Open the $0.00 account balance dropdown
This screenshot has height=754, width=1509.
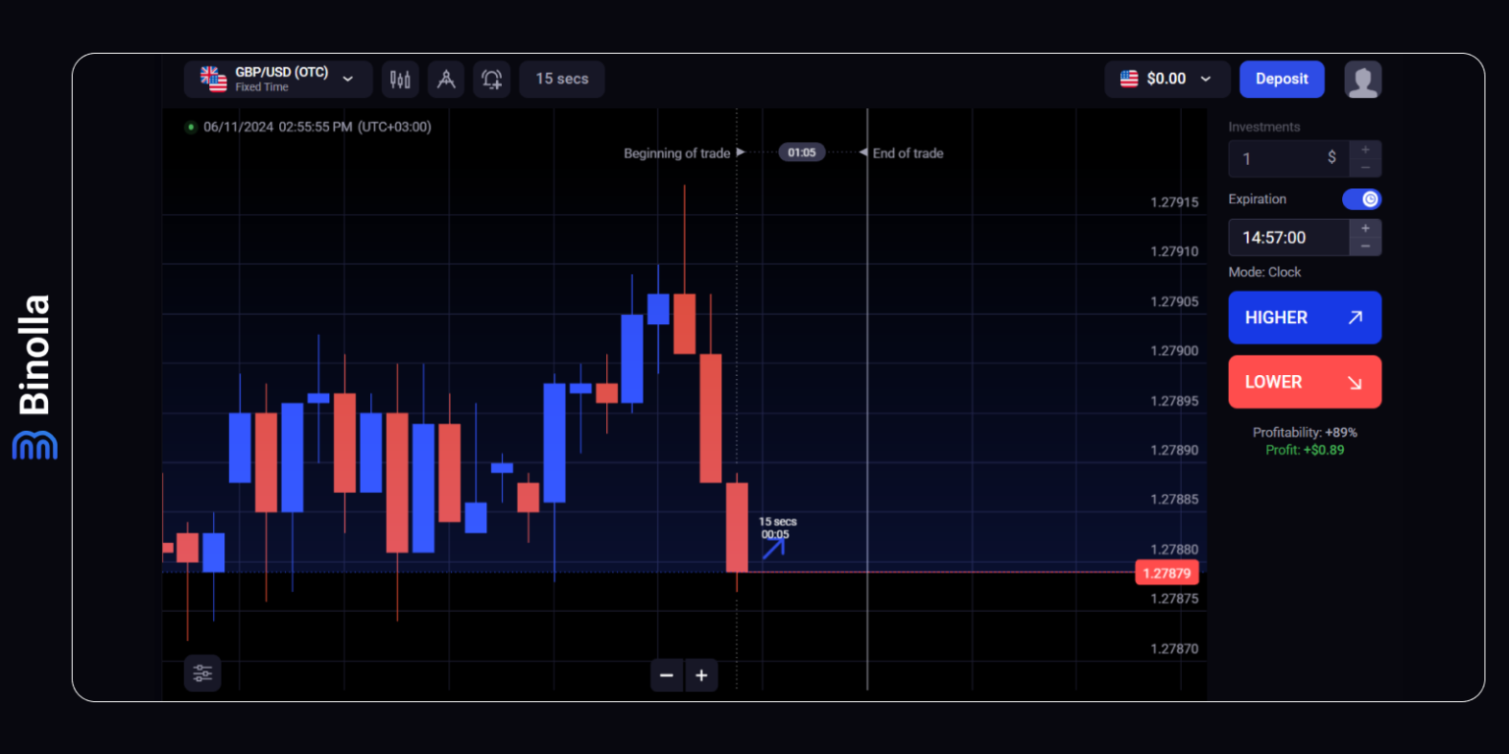coord(1167,80)
